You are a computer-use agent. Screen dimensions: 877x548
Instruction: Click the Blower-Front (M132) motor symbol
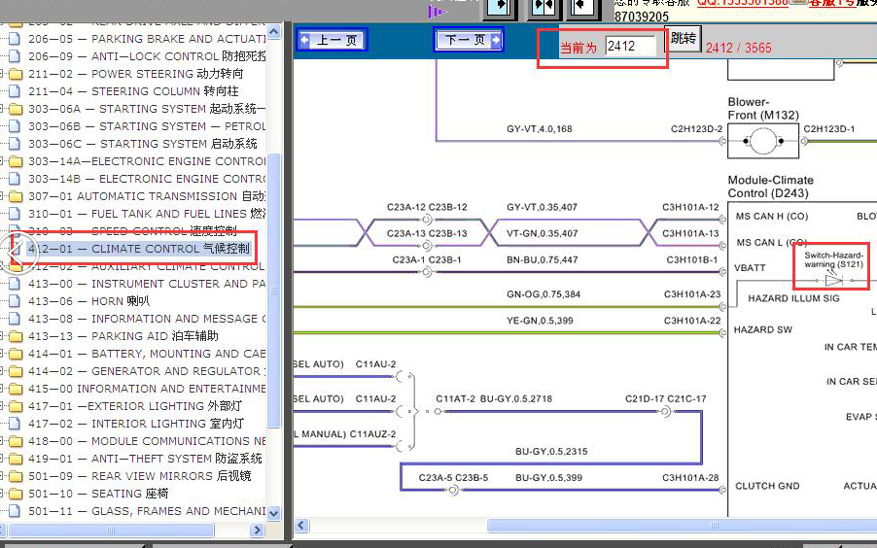coord(763,141)
